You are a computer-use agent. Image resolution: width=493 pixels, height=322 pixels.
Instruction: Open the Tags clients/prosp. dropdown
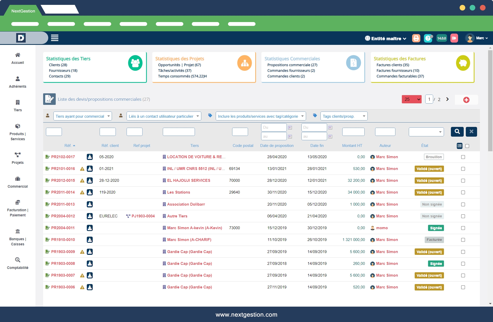pyautogui.click(x=344, y=116)
